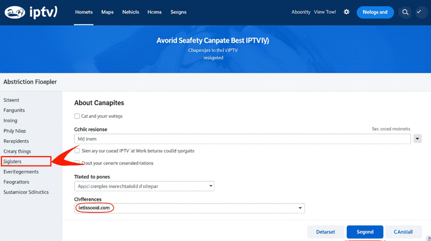This screenshot has width=431, height=241.
Task: Select the Nehicls nav item
Action: pos(130,12)
